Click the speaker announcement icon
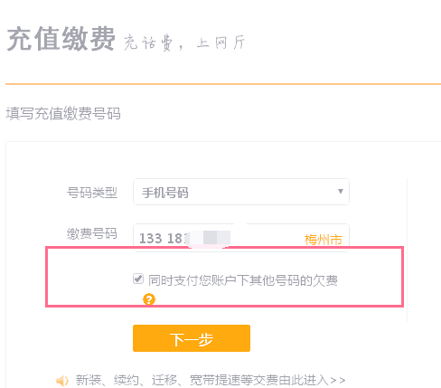441x388 pixels. [62, 381]
